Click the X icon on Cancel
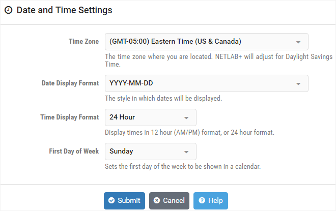The image size is (336, 211). tap(157, 201)
